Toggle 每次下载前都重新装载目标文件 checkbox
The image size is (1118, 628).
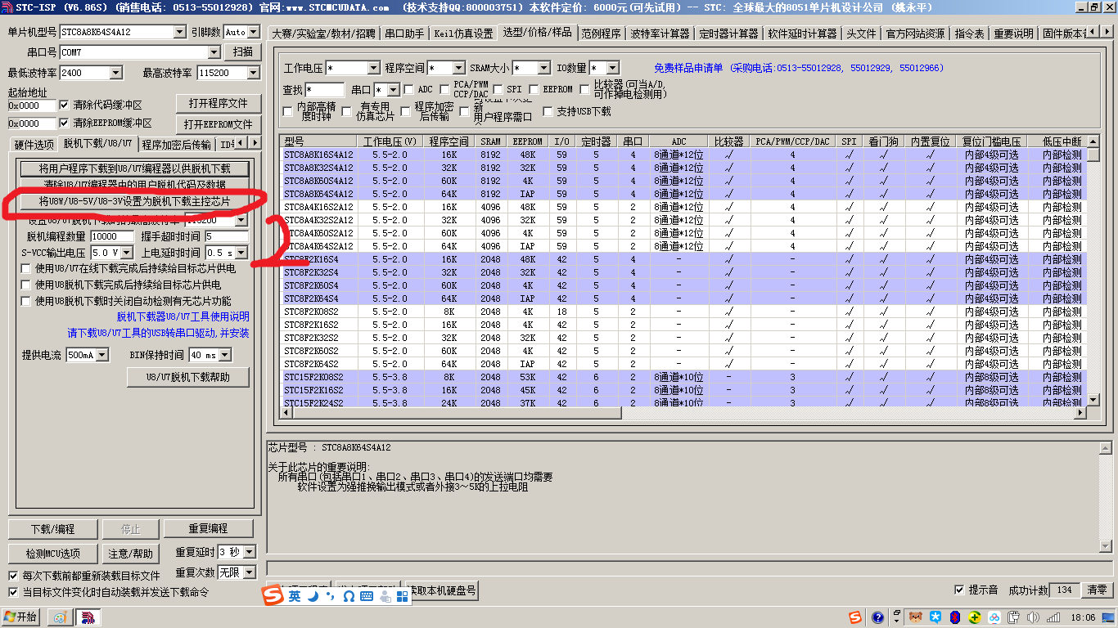tap(13, 576)
